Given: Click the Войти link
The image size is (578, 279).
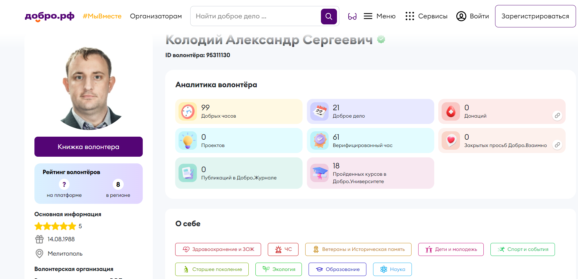Looking at the screenshot, I should tap(479, 16).
